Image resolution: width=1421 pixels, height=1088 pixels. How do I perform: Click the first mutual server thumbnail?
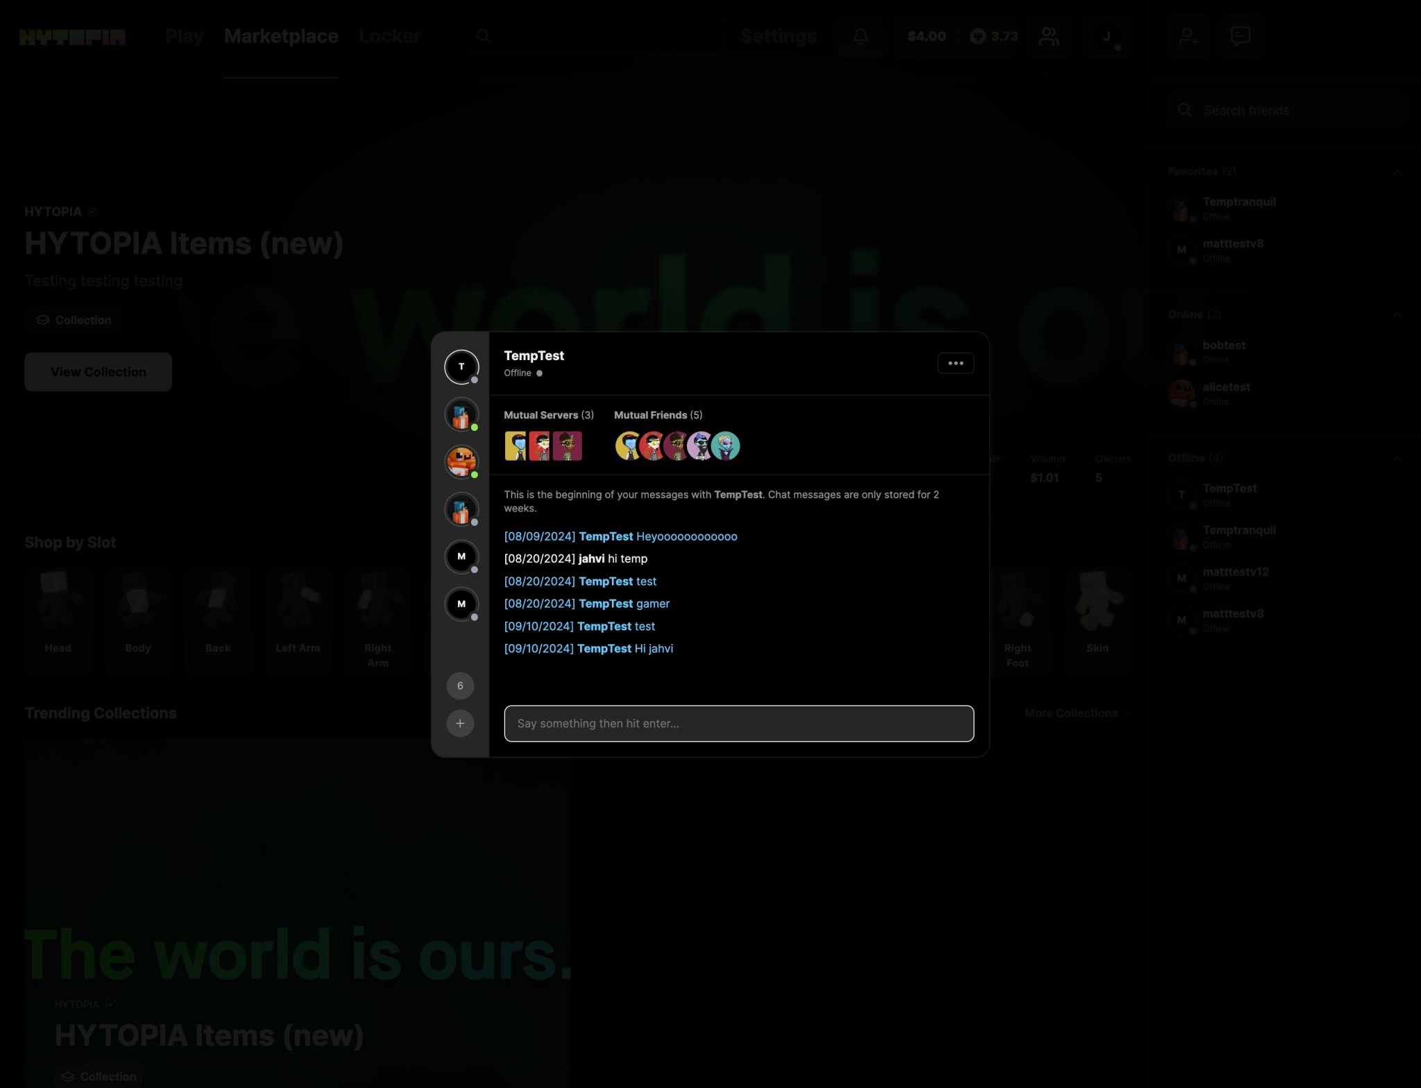[516, 445]
